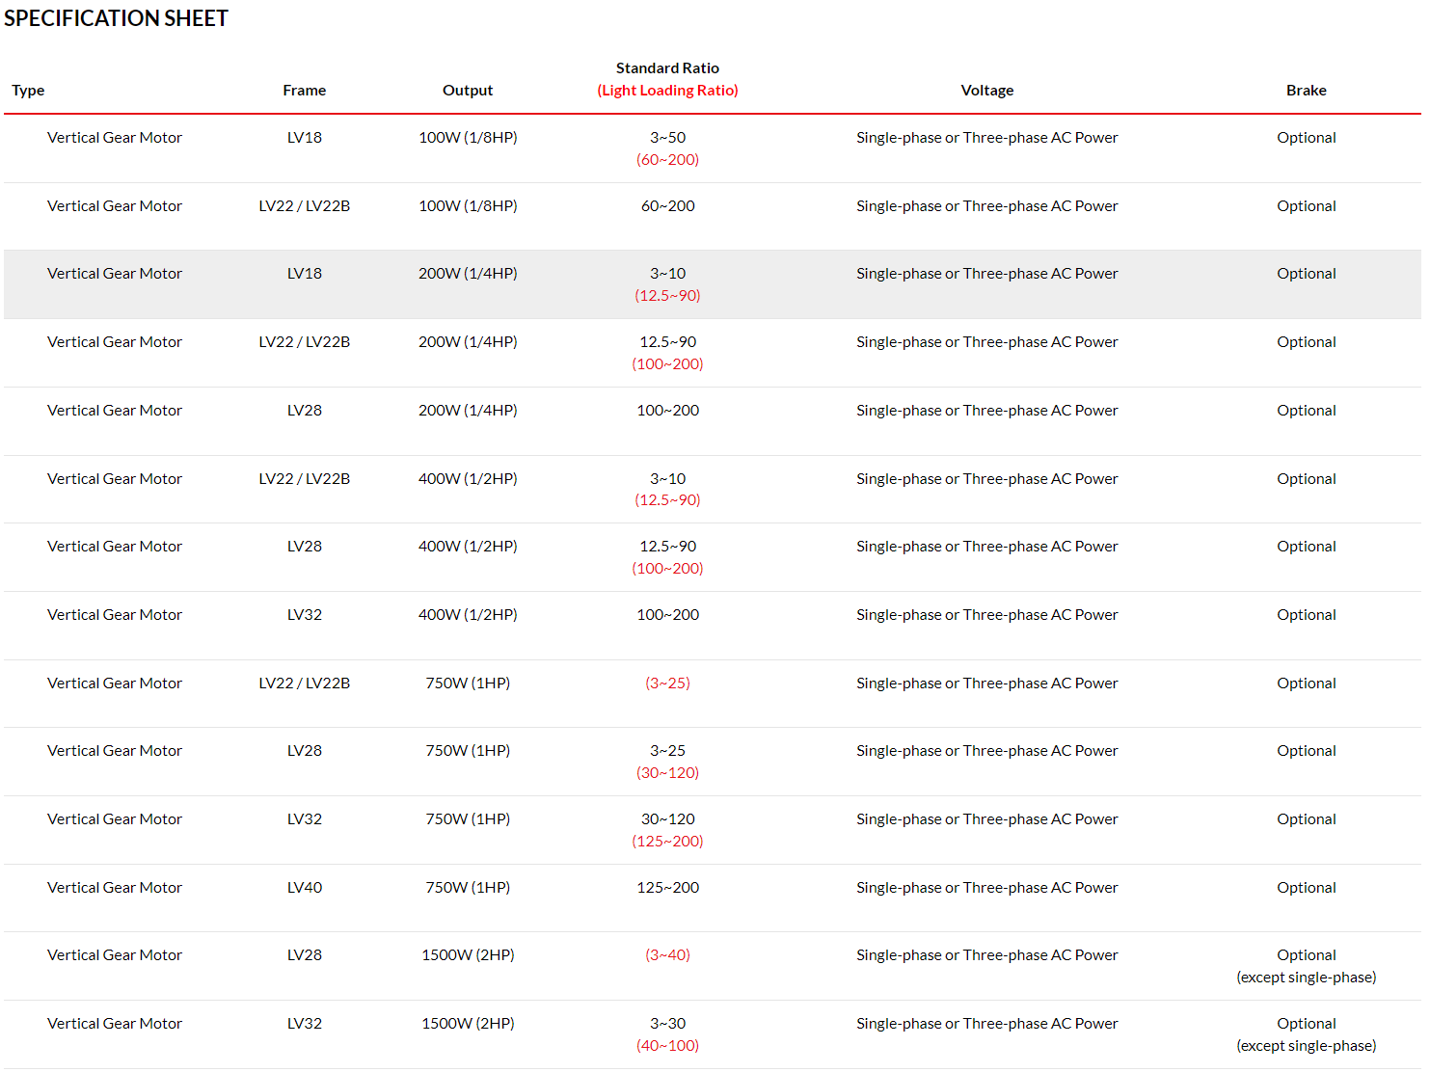Click the red (60~200) light loading ratio
This screenshot has height=1072, width=1430.
point(667,160)
